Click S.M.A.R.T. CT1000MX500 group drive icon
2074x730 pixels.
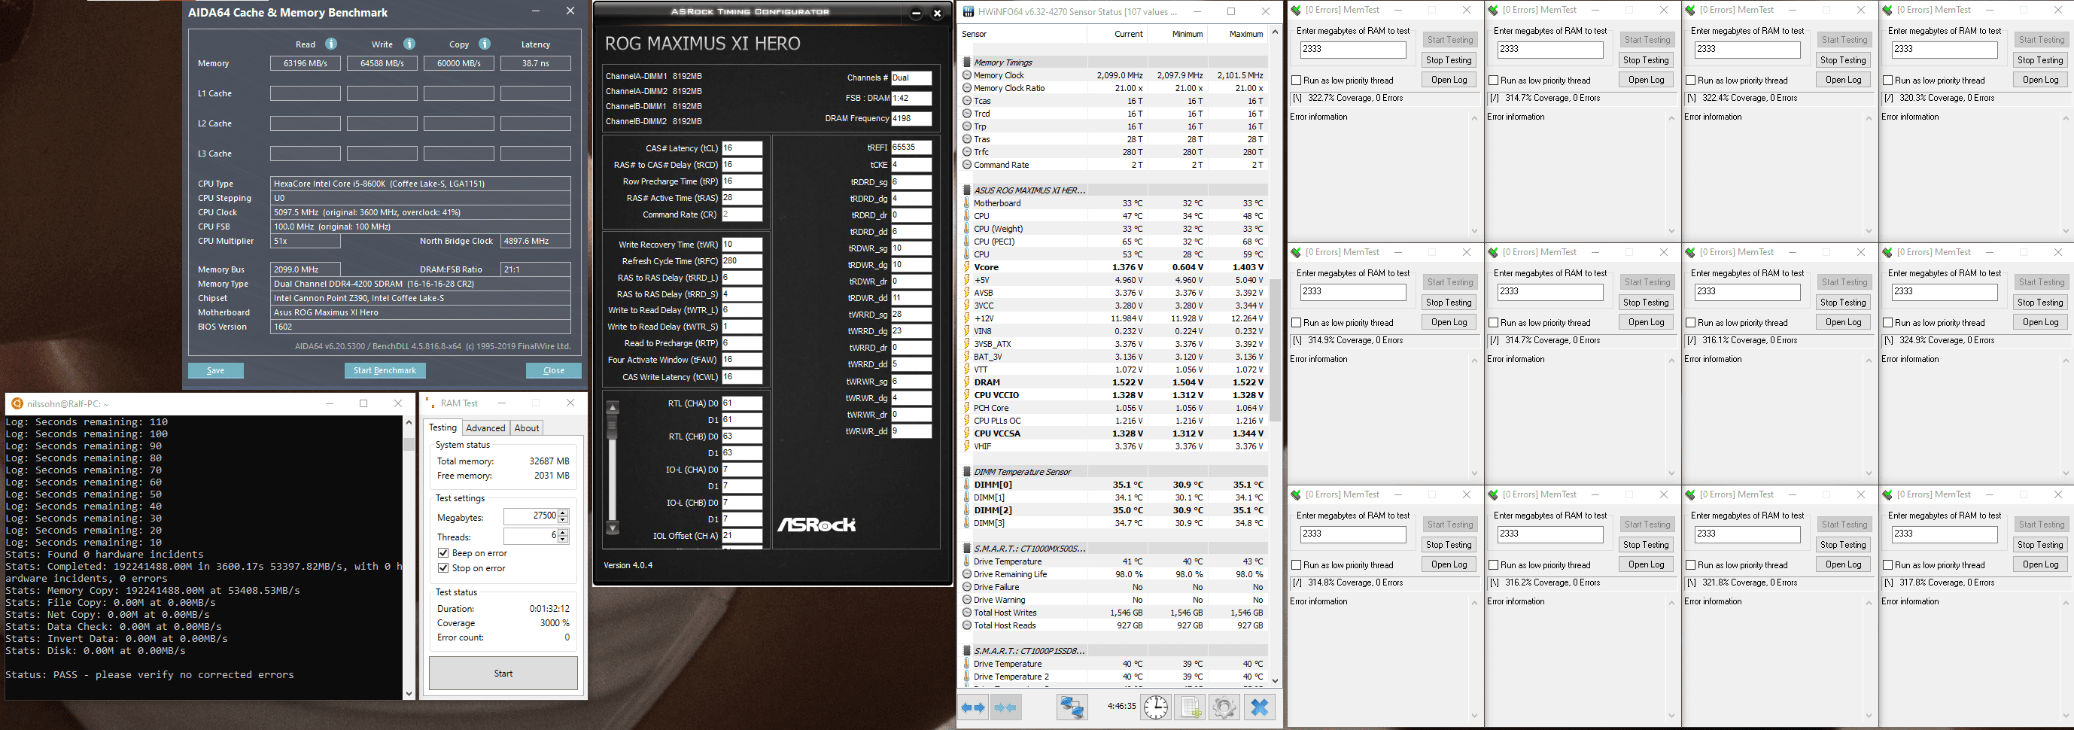tap(967, 548)
